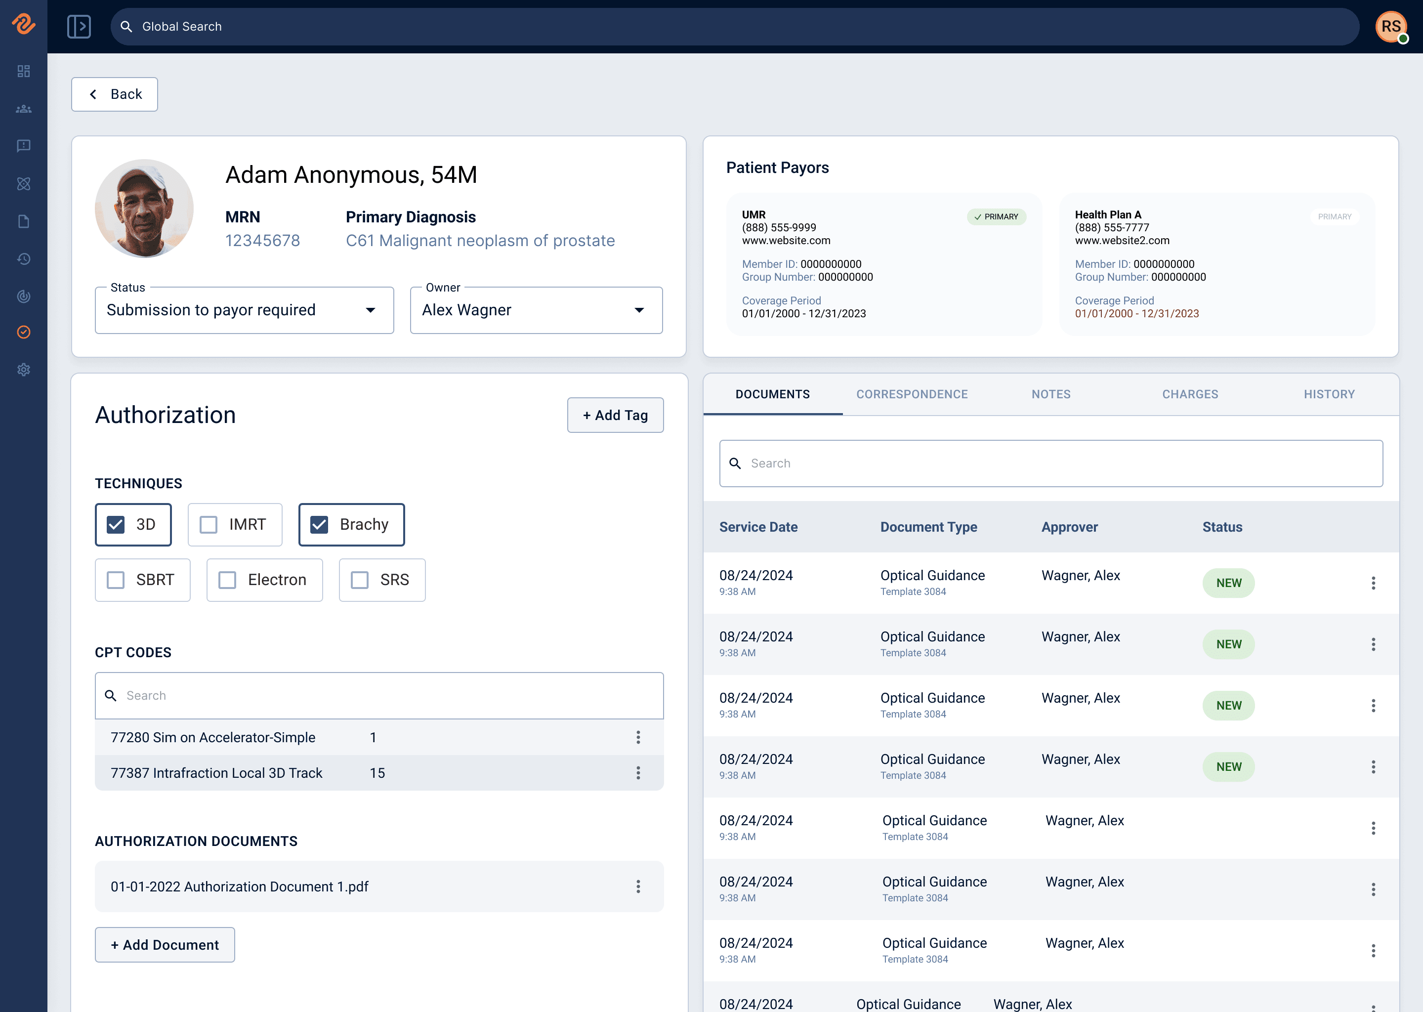Open the dashboard grid icon in sidebar
1423x1012 pixels.
pos(24,71)
